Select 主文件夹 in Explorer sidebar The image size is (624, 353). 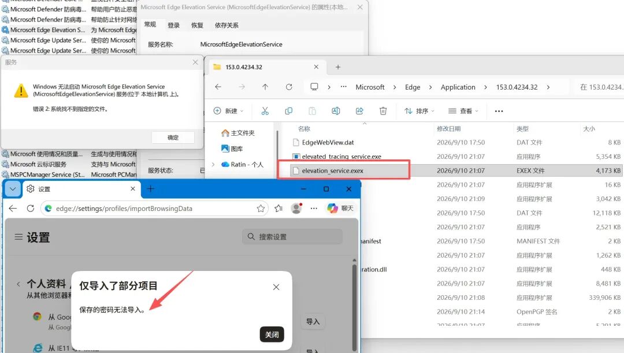(238, 133)
